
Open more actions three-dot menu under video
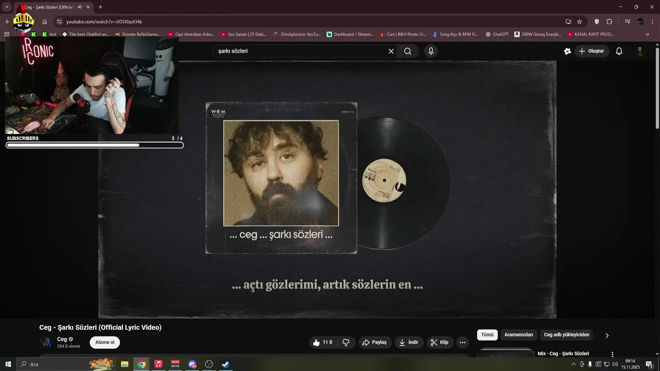coord(463,342)
